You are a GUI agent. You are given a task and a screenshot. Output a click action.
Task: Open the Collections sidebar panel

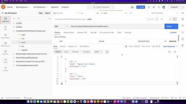[x=6, y=20]
